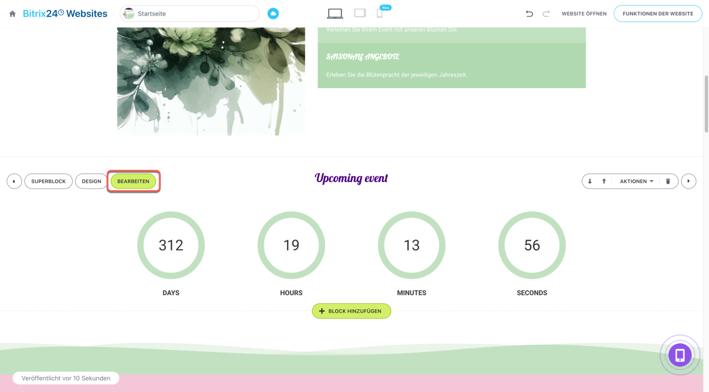Click the page vertical scrollbar
This screenshot has height=392, width=709.
click(706, 104)
